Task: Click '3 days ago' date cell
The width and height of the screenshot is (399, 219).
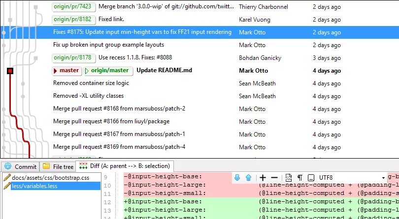Action: coord(327,58)
